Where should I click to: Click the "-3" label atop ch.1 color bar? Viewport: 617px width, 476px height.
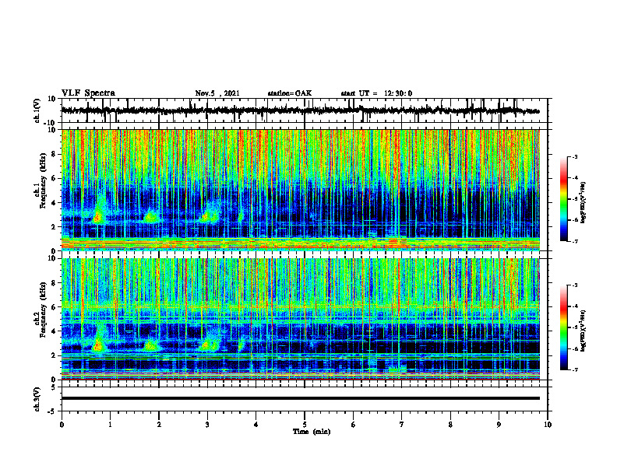pyautogui.click(x=574, y=156)
